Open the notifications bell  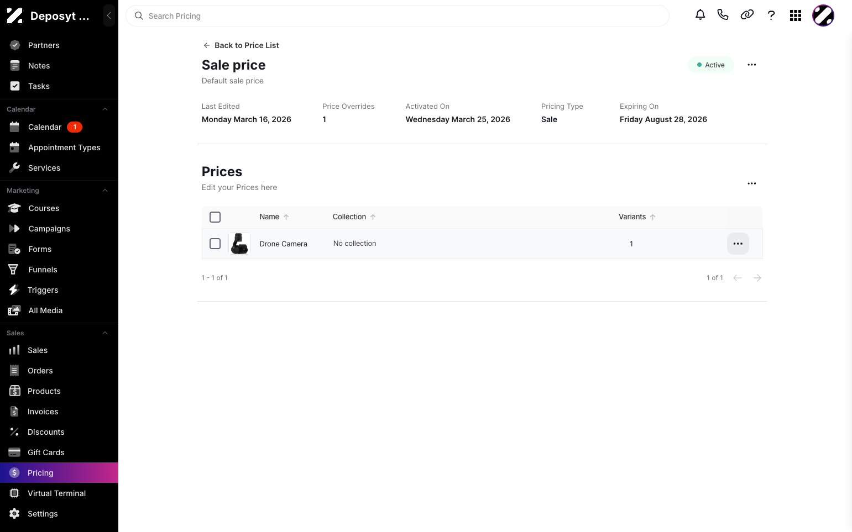pyautogui.click(x=700, y=15)
